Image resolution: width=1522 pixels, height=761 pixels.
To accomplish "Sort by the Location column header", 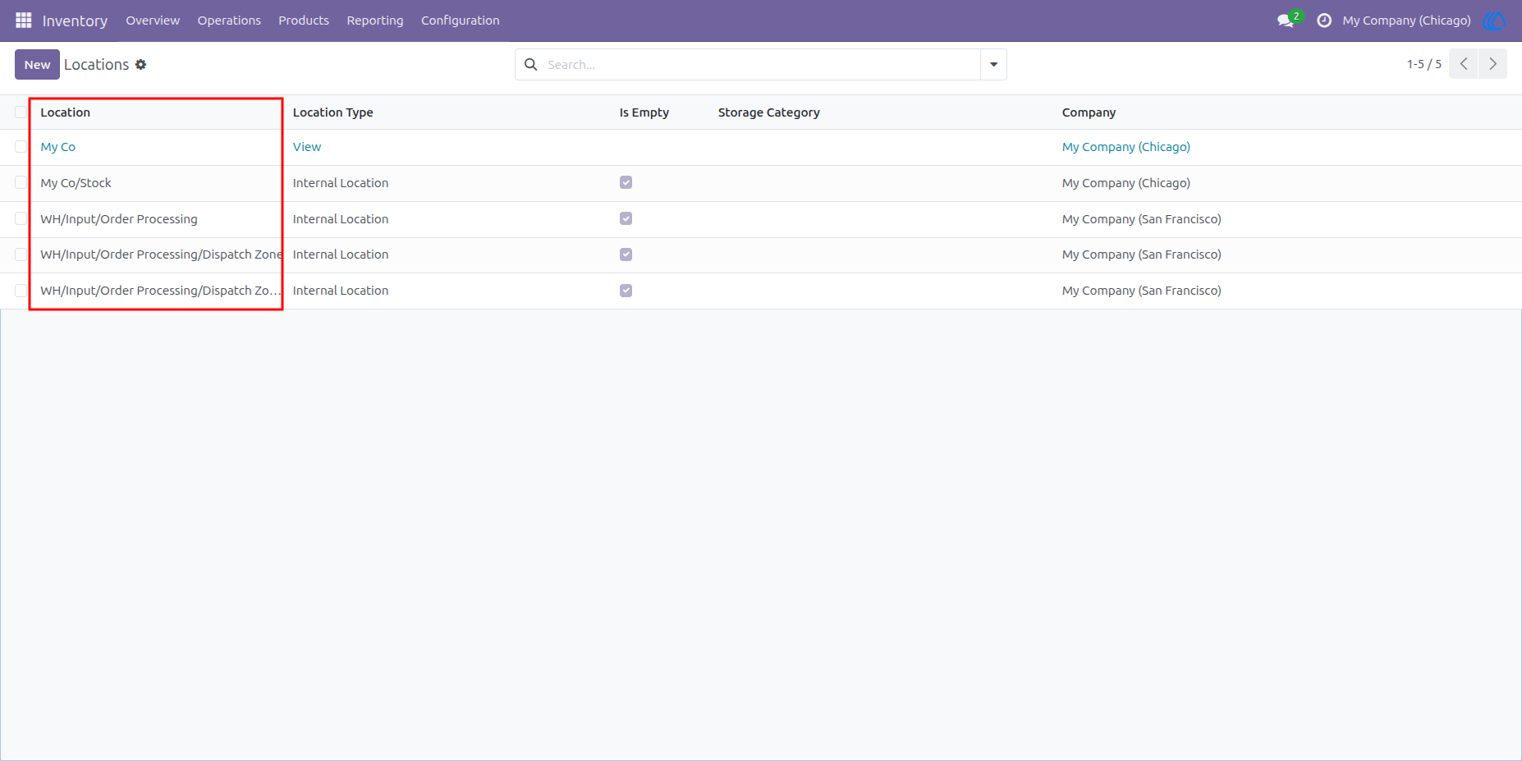I will (x=65, y=112).
